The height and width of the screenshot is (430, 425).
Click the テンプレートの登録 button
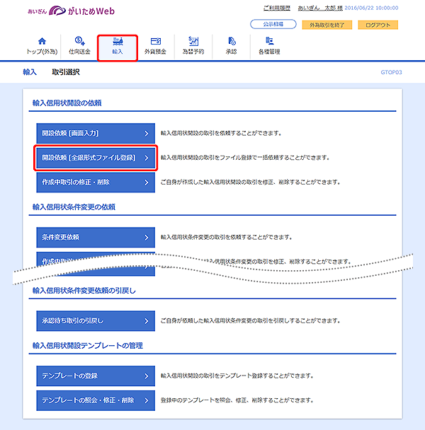click(x=95, y=376)
